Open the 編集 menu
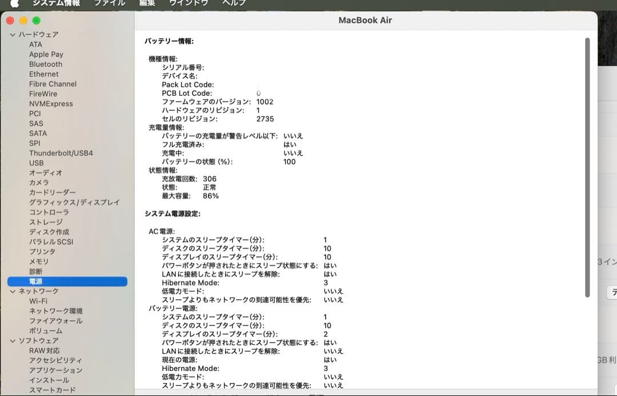Viewport: 617px width, 396px height. point(146,3)
